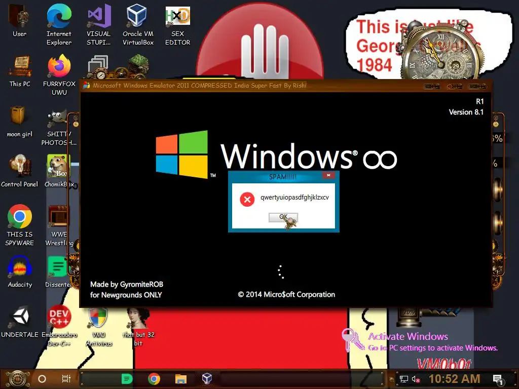
Task: Open Chrome THIS IS SPYWARE icon
Action: click(20, 225)
